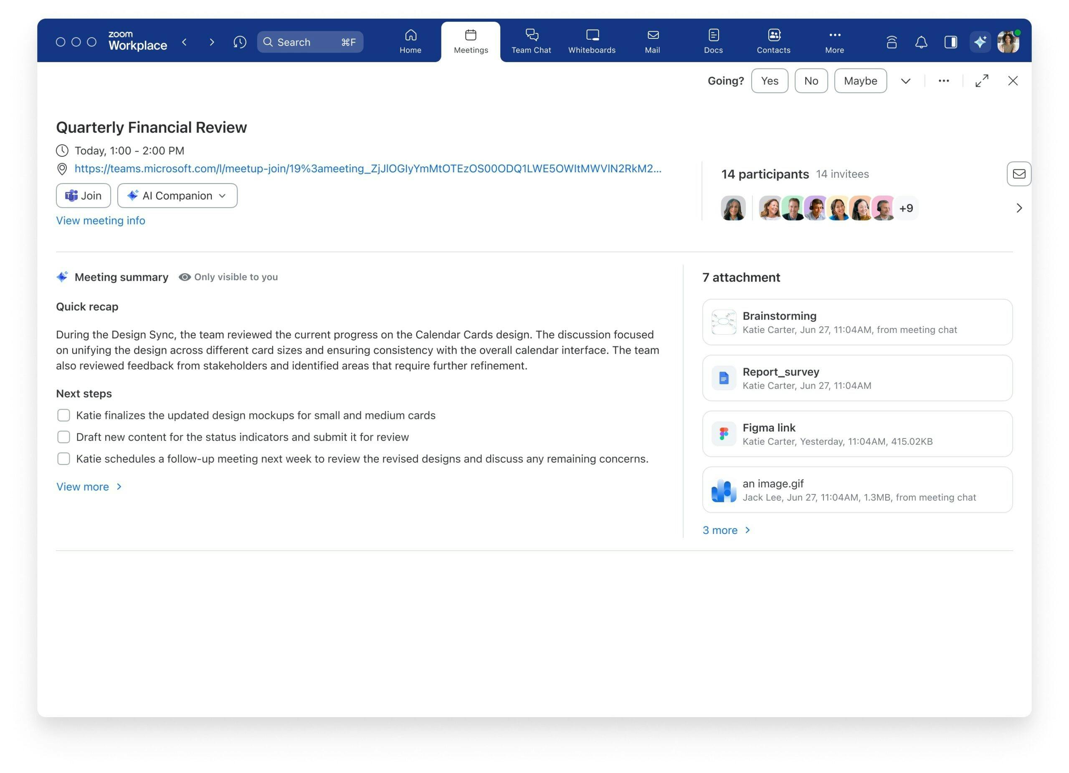Expand the Going response options chevron

coord(905,81)
